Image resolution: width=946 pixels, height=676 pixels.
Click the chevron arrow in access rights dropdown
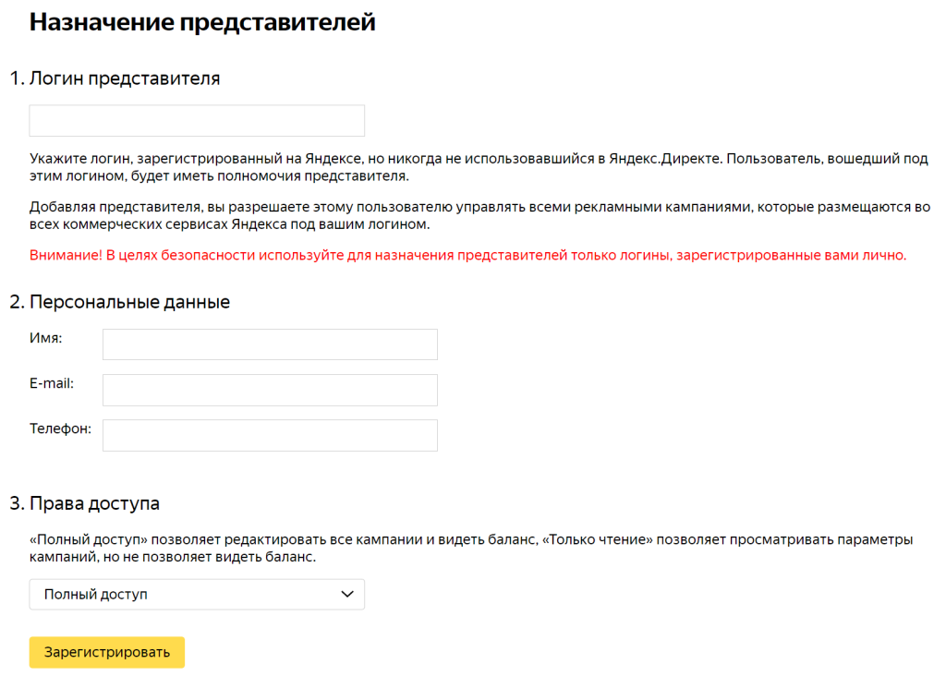pos(347,594)
